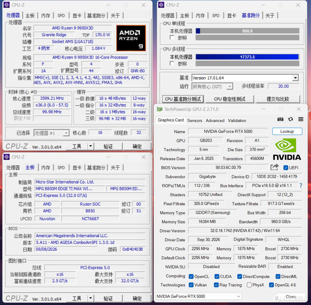Click the processor name AMD Ryzen 9 9950X3D

[73, 28]
